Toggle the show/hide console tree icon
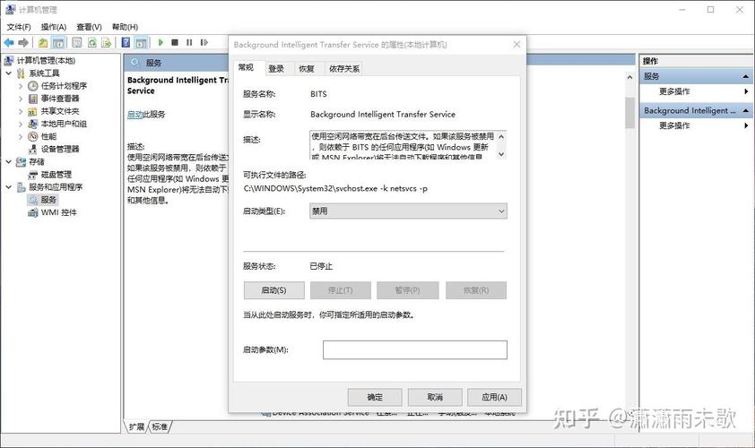The height and width of the screenshot is (448, 755). pos(58,43)
